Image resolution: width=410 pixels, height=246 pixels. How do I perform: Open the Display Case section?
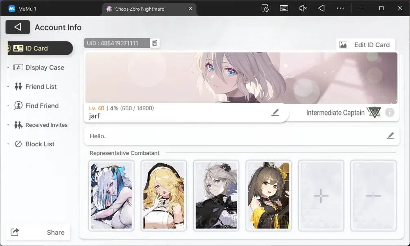click(39, 67)
